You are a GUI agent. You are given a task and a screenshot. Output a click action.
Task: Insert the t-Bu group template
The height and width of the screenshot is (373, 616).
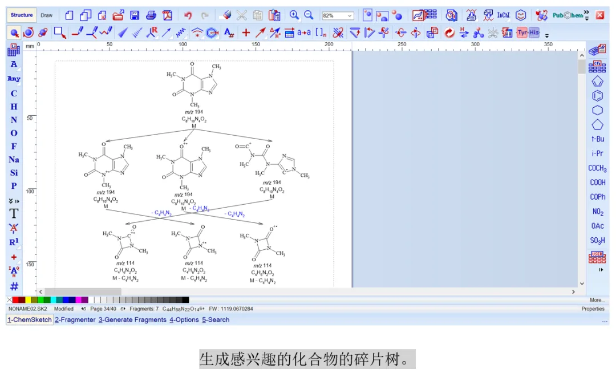click(x=598, y=139)
